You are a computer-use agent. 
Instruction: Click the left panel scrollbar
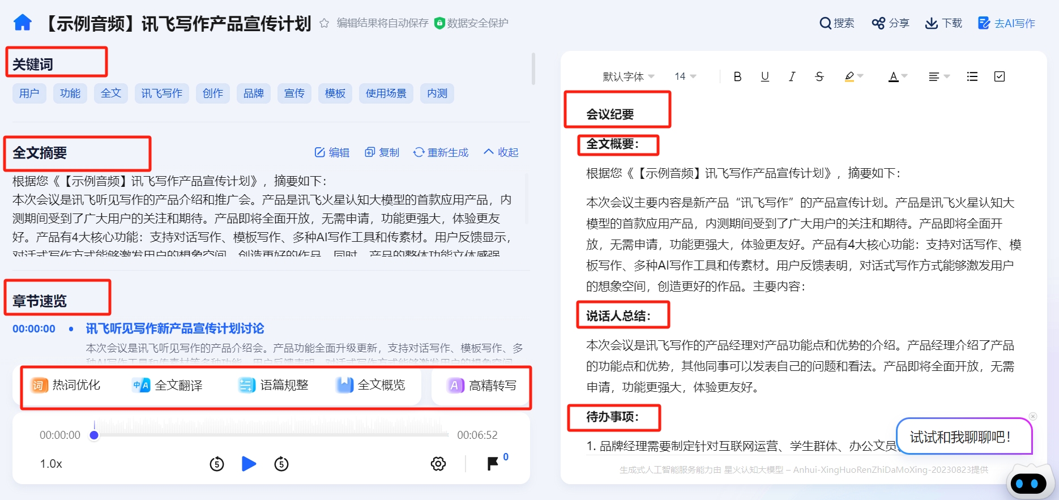tap(533, 69)
